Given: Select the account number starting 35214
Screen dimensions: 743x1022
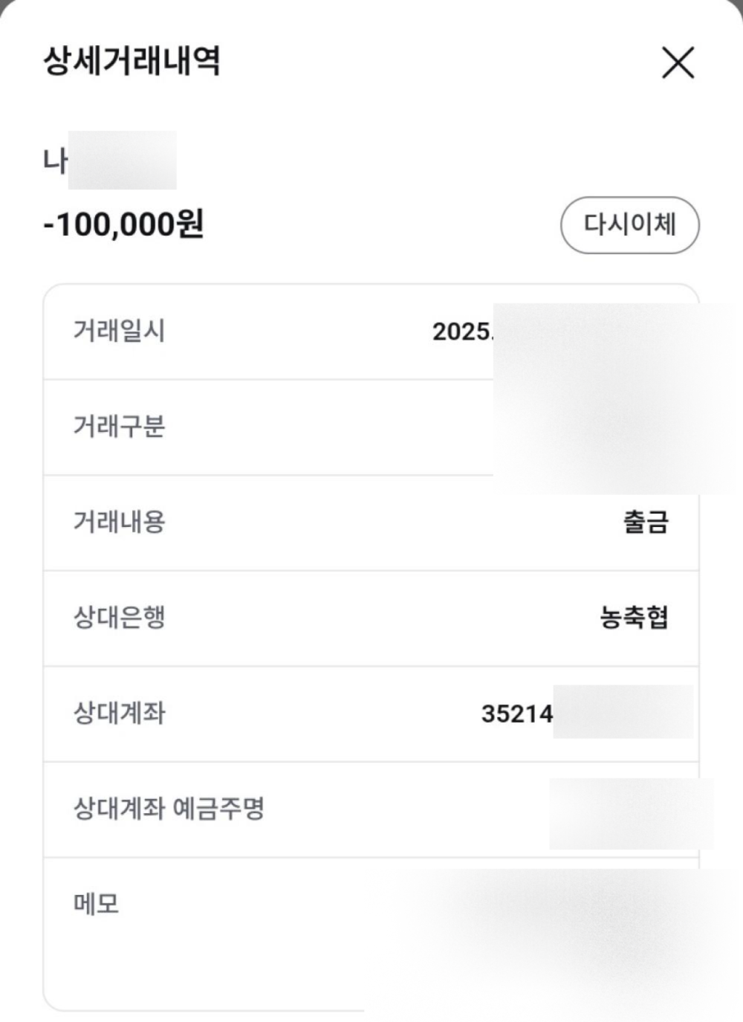Looking at the screenshot, I should coord(517,714).
